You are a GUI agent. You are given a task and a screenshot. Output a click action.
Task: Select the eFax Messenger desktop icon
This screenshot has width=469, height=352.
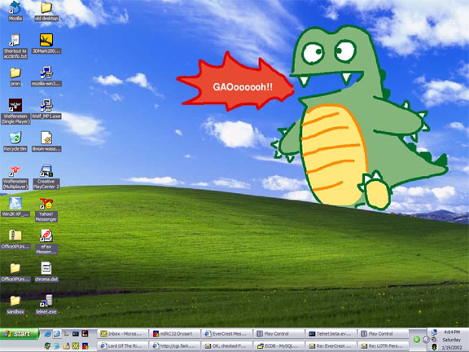tap(46, 242)
